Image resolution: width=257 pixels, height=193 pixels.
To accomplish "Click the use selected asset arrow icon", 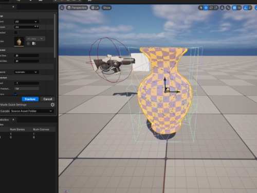I will [28, 43].
